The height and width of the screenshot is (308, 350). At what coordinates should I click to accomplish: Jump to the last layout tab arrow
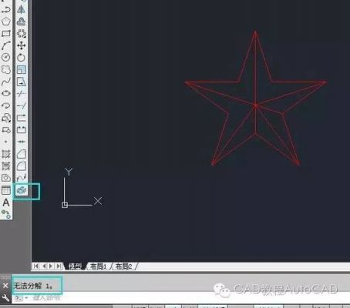tap(59, 266)
